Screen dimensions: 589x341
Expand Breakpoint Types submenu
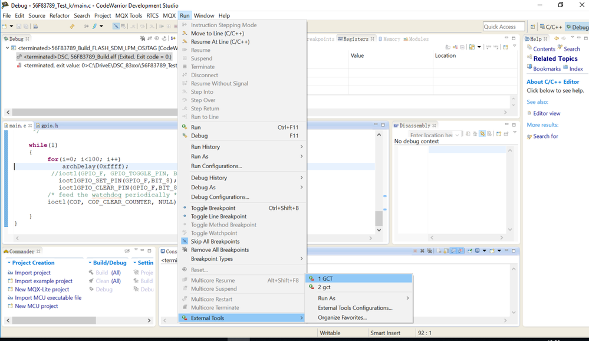click(x=242, y=258)
